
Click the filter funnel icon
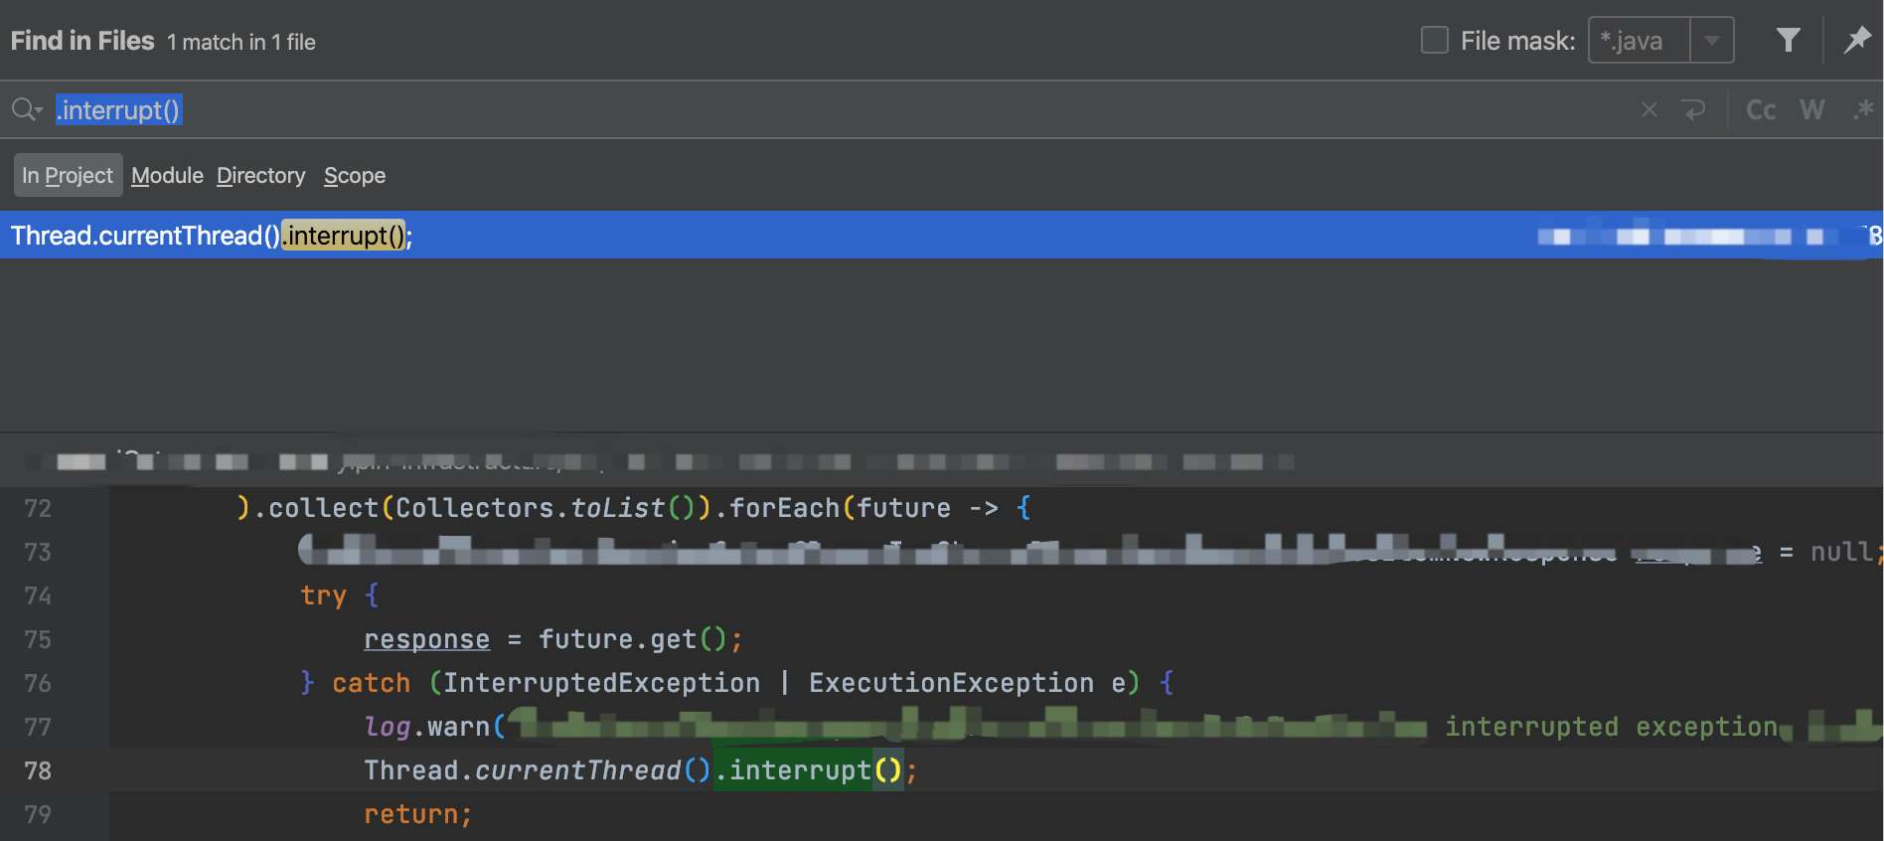pyautogui.click(x=1788, y=41)
